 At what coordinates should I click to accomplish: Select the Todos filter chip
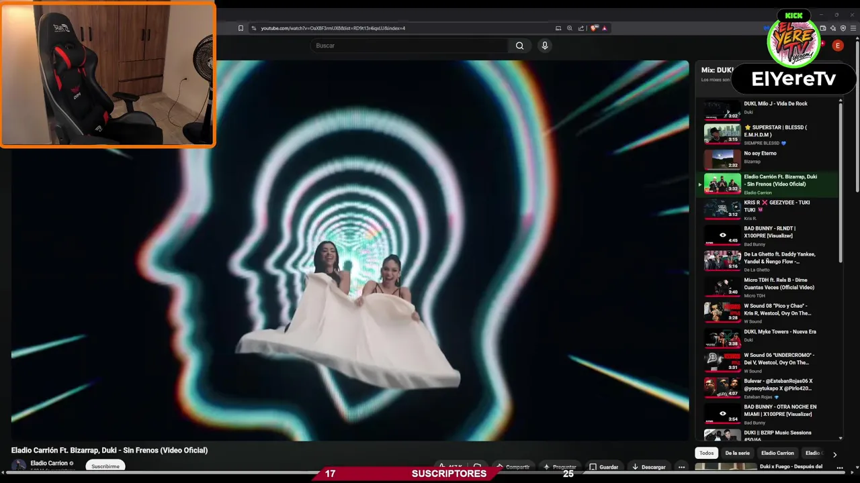click(707, 453)
